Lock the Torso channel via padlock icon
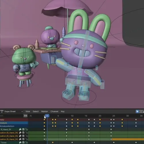Image resolution: width=144 pixels, height=144 pixels. [26, 143]
